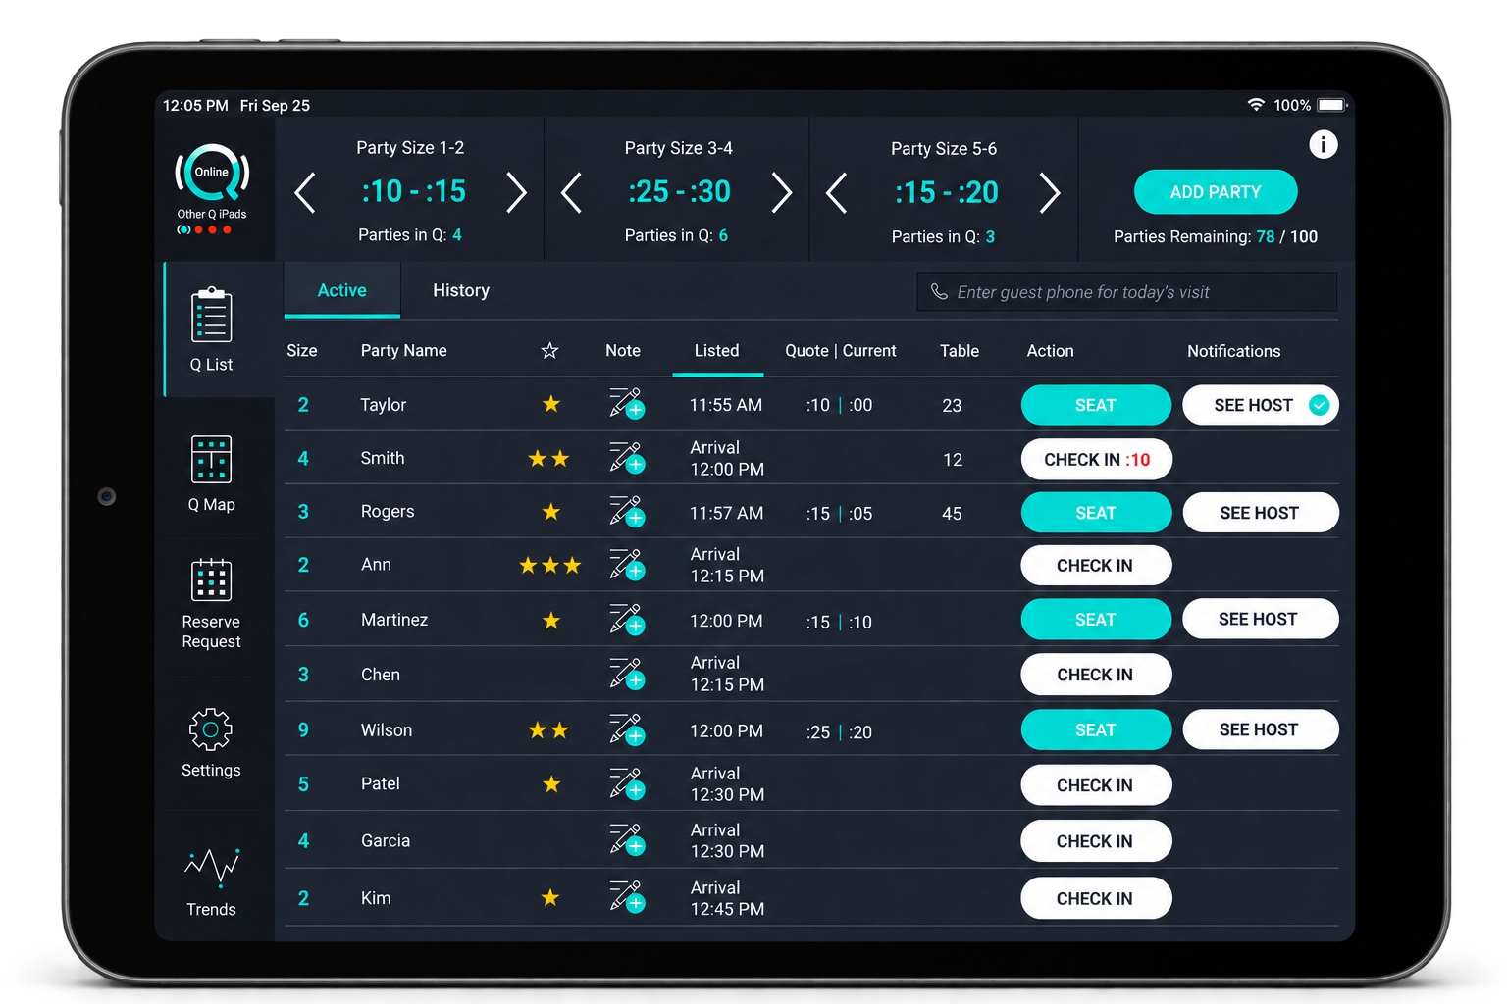Toggle See Host notification for Wilson
Screen dimensions: 1507x1004
click(x=1260, y=729)
